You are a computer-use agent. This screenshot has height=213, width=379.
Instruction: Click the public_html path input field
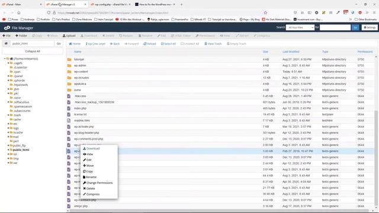coord(32,43)
